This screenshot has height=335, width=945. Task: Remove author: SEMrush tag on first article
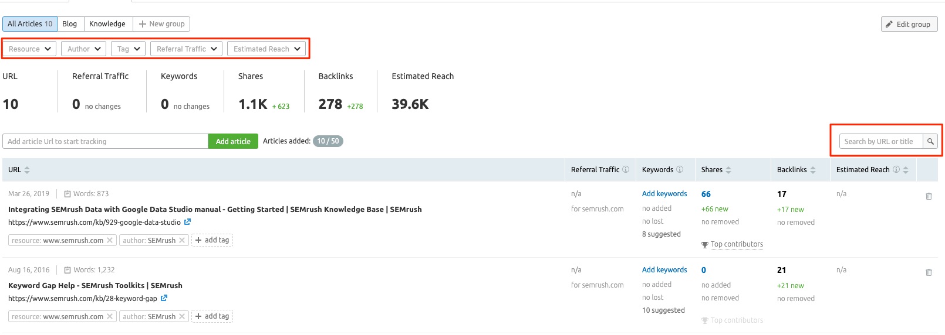pyautogui.click(x=182, y=240)
